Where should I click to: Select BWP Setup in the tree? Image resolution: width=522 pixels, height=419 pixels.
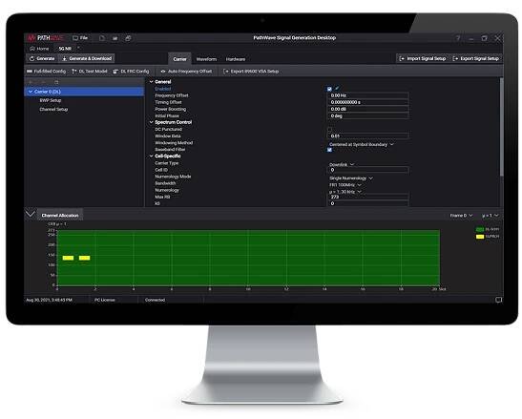pos(51,100)
